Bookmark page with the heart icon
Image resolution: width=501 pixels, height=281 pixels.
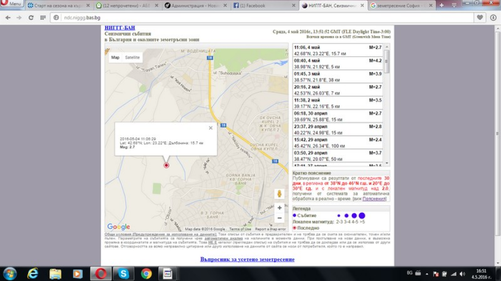click(x=480, y=17)
